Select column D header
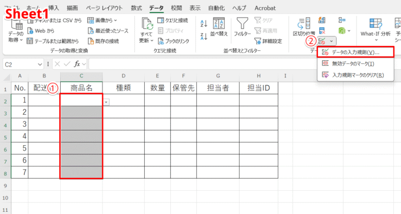The height and width of the screenshot is (214, 401). (x=124, y=76)
